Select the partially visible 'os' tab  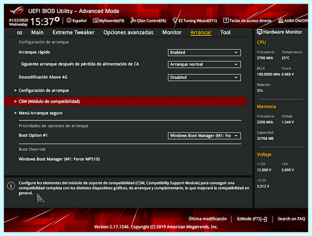point(20,32)
